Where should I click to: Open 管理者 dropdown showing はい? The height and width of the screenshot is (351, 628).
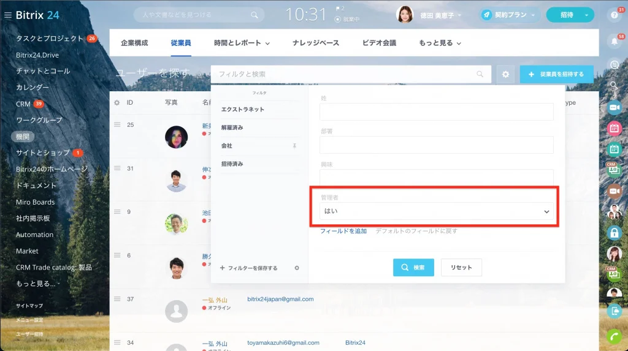[x=436, y=211]
